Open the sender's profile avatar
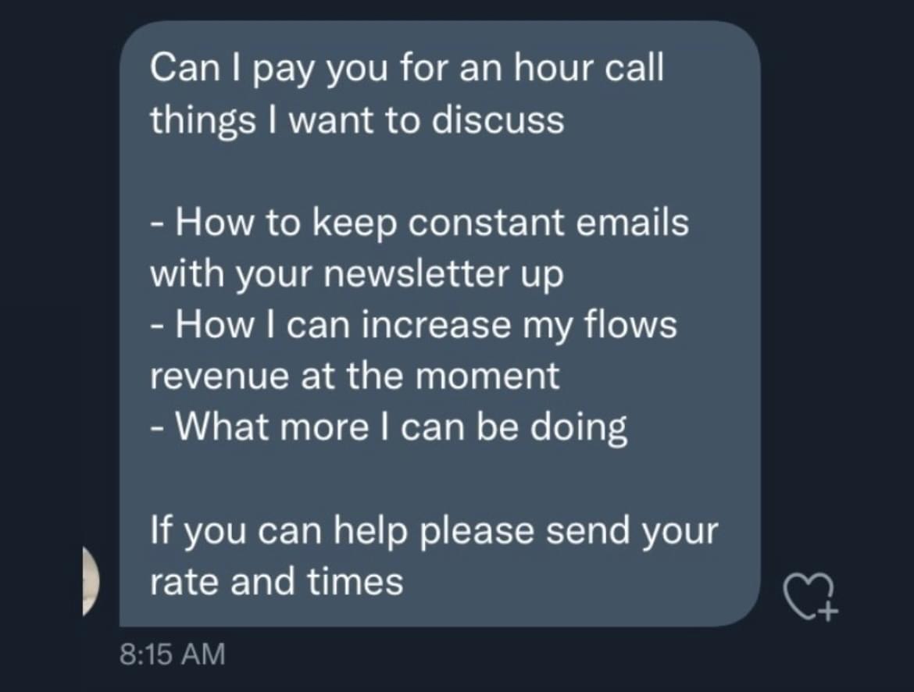Screen dimensions: 914x692 91,580
